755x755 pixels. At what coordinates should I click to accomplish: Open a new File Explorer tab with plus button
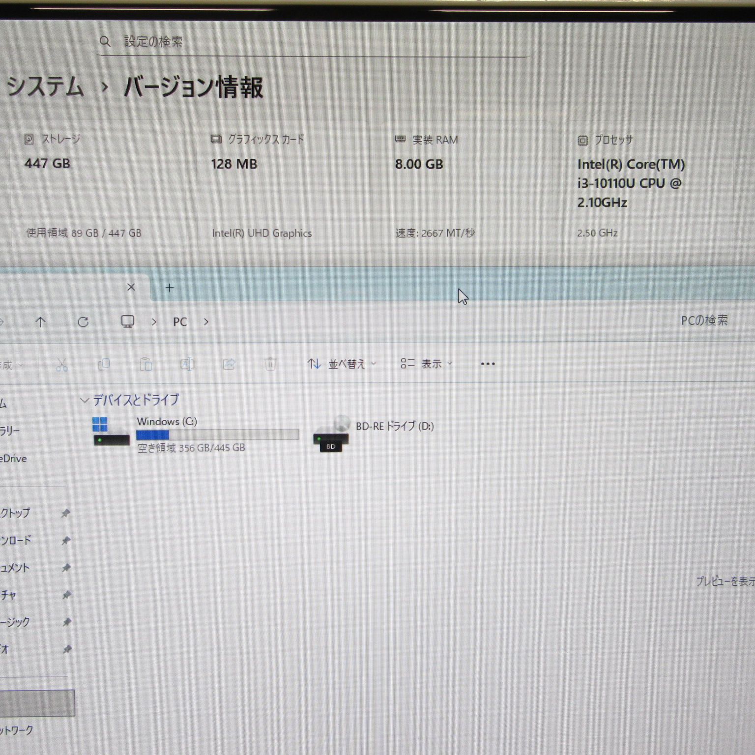pos(169,288)
